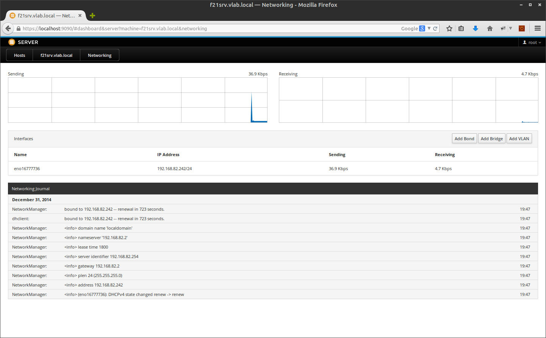Select the Hosts breadcrumb tab

(20, 55)
